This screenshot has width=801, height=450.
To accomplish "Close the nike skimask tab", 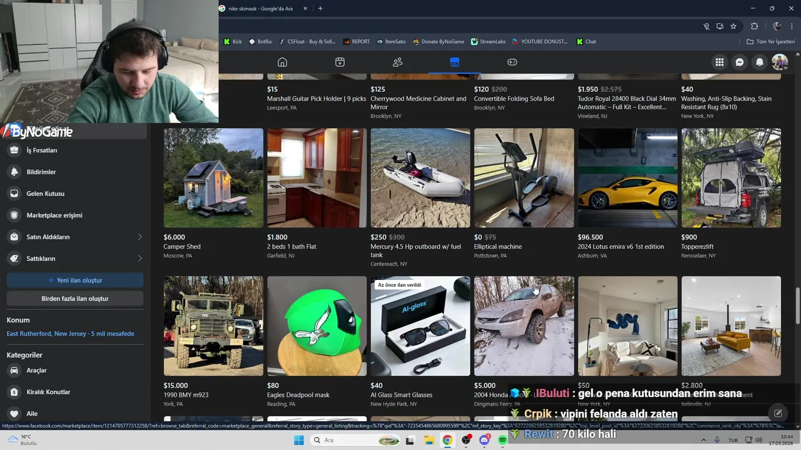I will 305,9.
